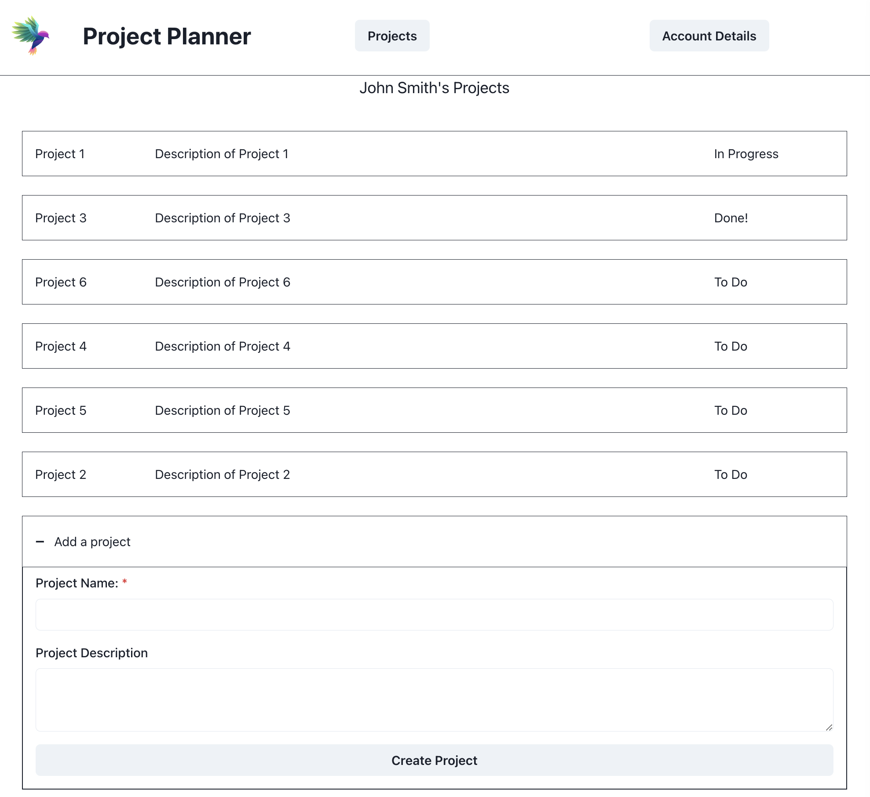The width and height of the screenshot is (870, 797).
Task: Open the Account Details page
Action: click(709, 36)
